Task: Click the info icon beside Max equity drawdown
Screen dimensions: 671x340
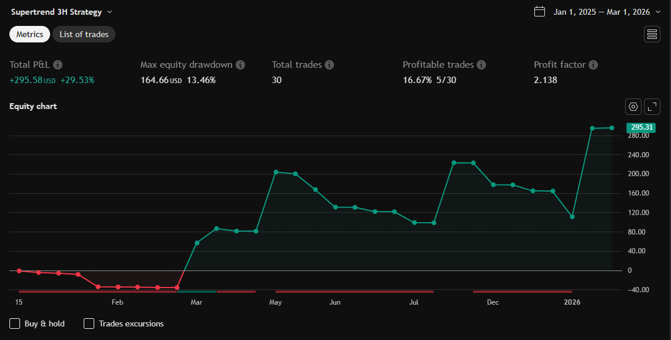Action: coord(240,65)
